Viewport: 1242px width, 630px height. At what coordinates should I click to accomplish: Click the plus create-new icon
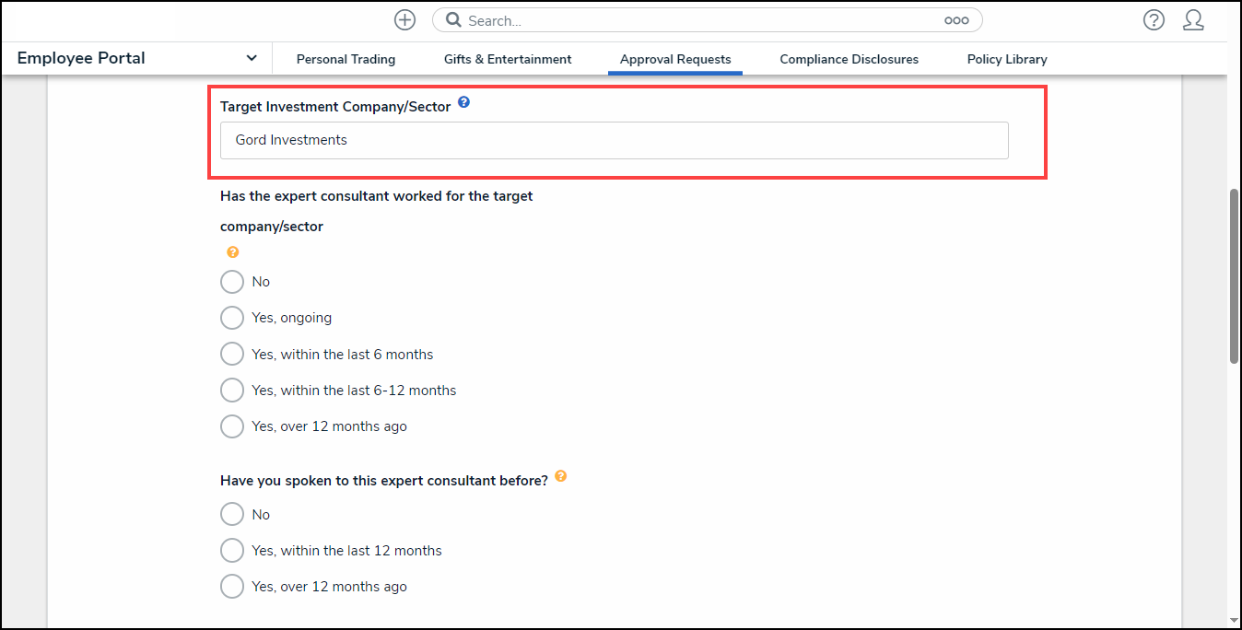pos(404,20)
